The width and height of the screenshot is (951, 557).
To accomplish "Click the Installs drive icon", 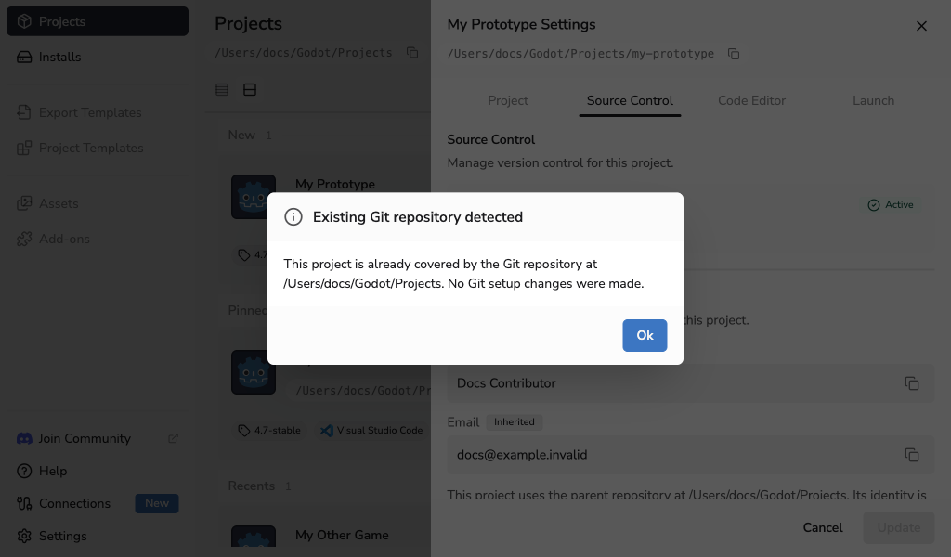I will (24, 57).
